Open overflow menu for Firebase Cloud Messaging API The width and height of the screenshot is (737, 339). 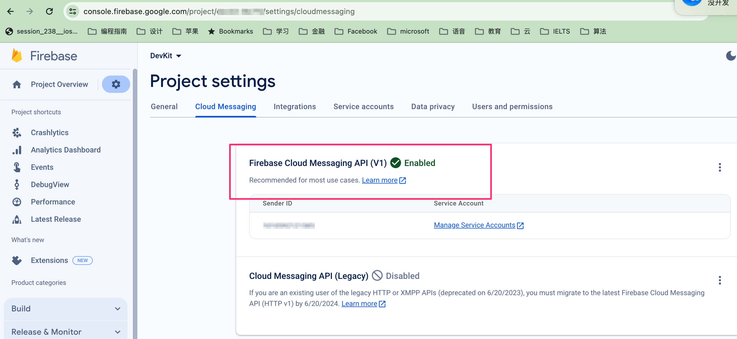pyautogui.click(x=720, y=167)
